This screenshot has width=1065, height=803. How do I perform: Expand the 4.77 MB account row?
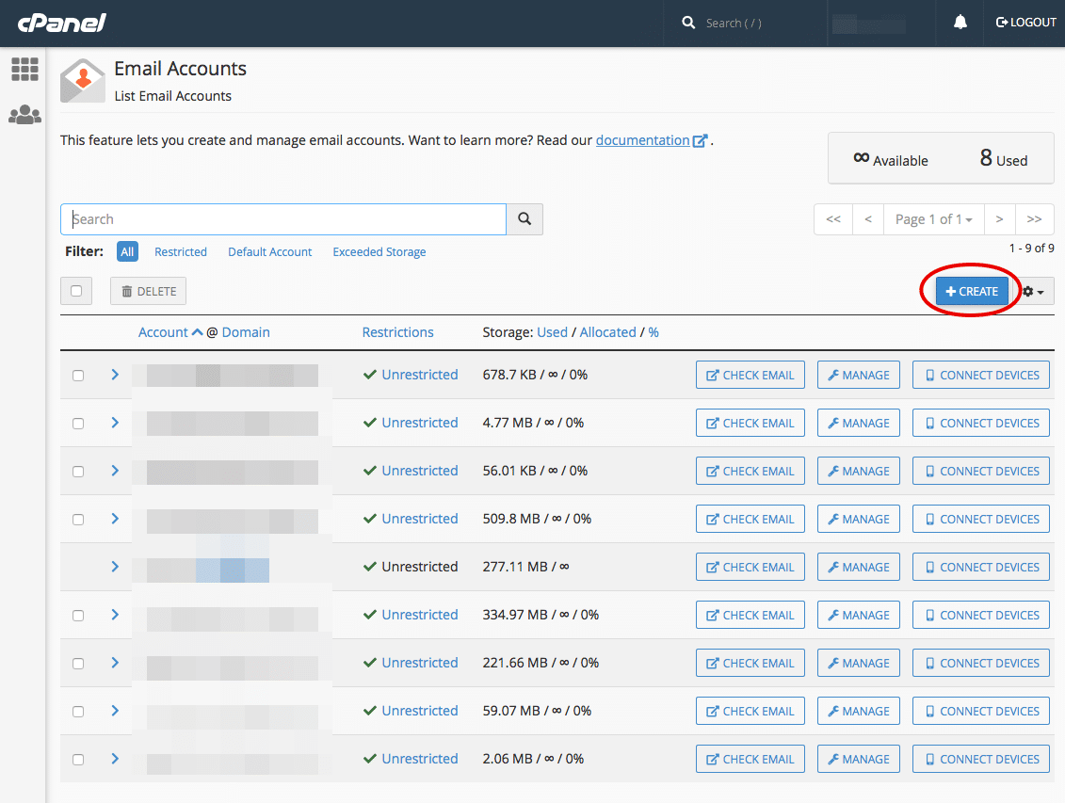(x=115, y=422)
